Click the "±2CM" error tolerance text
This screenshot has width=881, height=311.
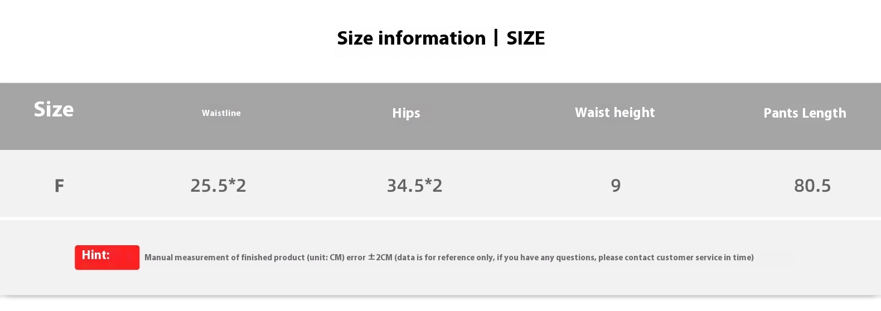click(x=380, y=257)
